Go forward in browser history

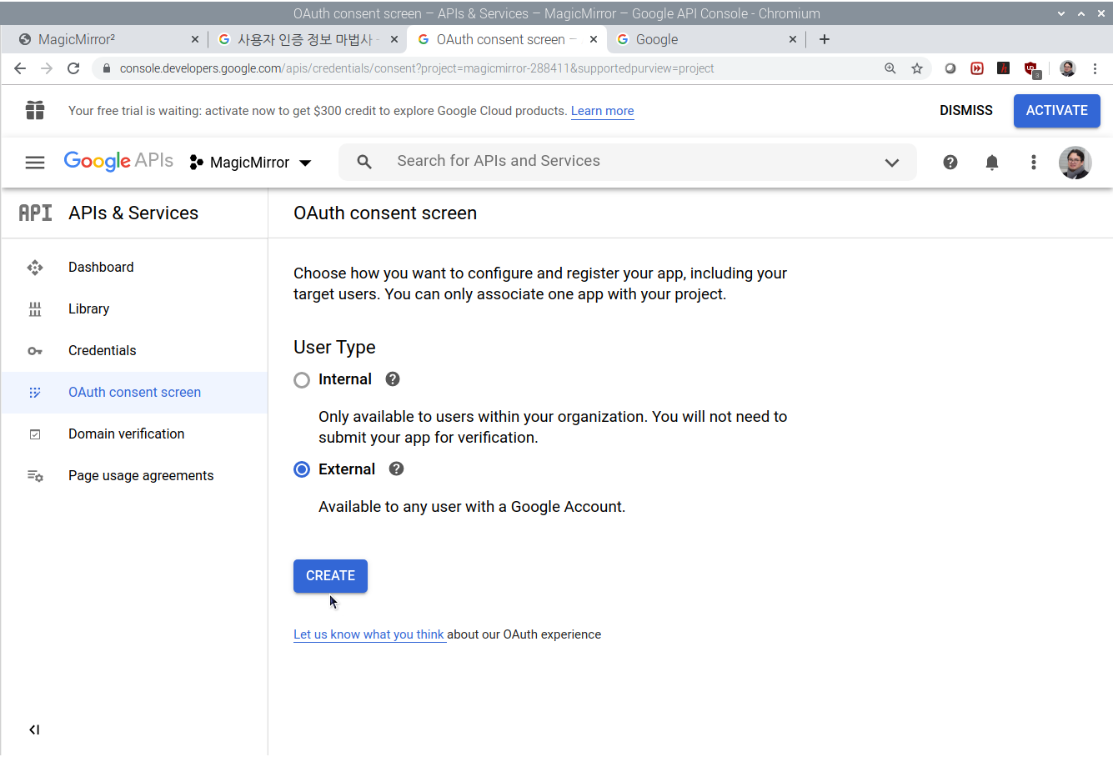pos(47,68)
